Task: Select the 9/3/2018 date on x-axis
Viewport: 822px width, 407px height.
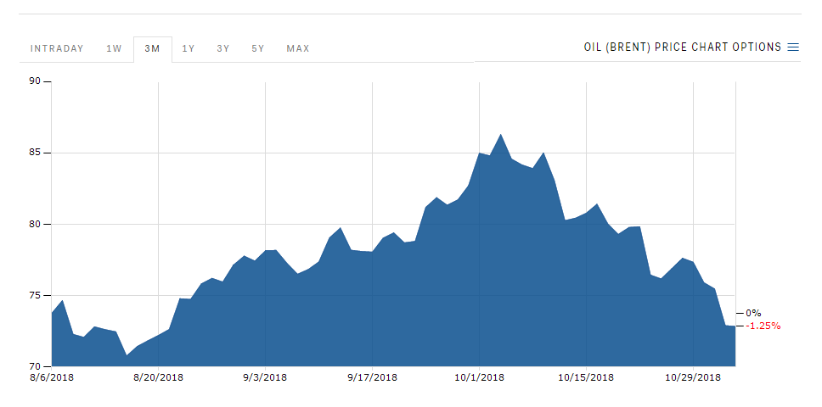Action: (266, 377)
